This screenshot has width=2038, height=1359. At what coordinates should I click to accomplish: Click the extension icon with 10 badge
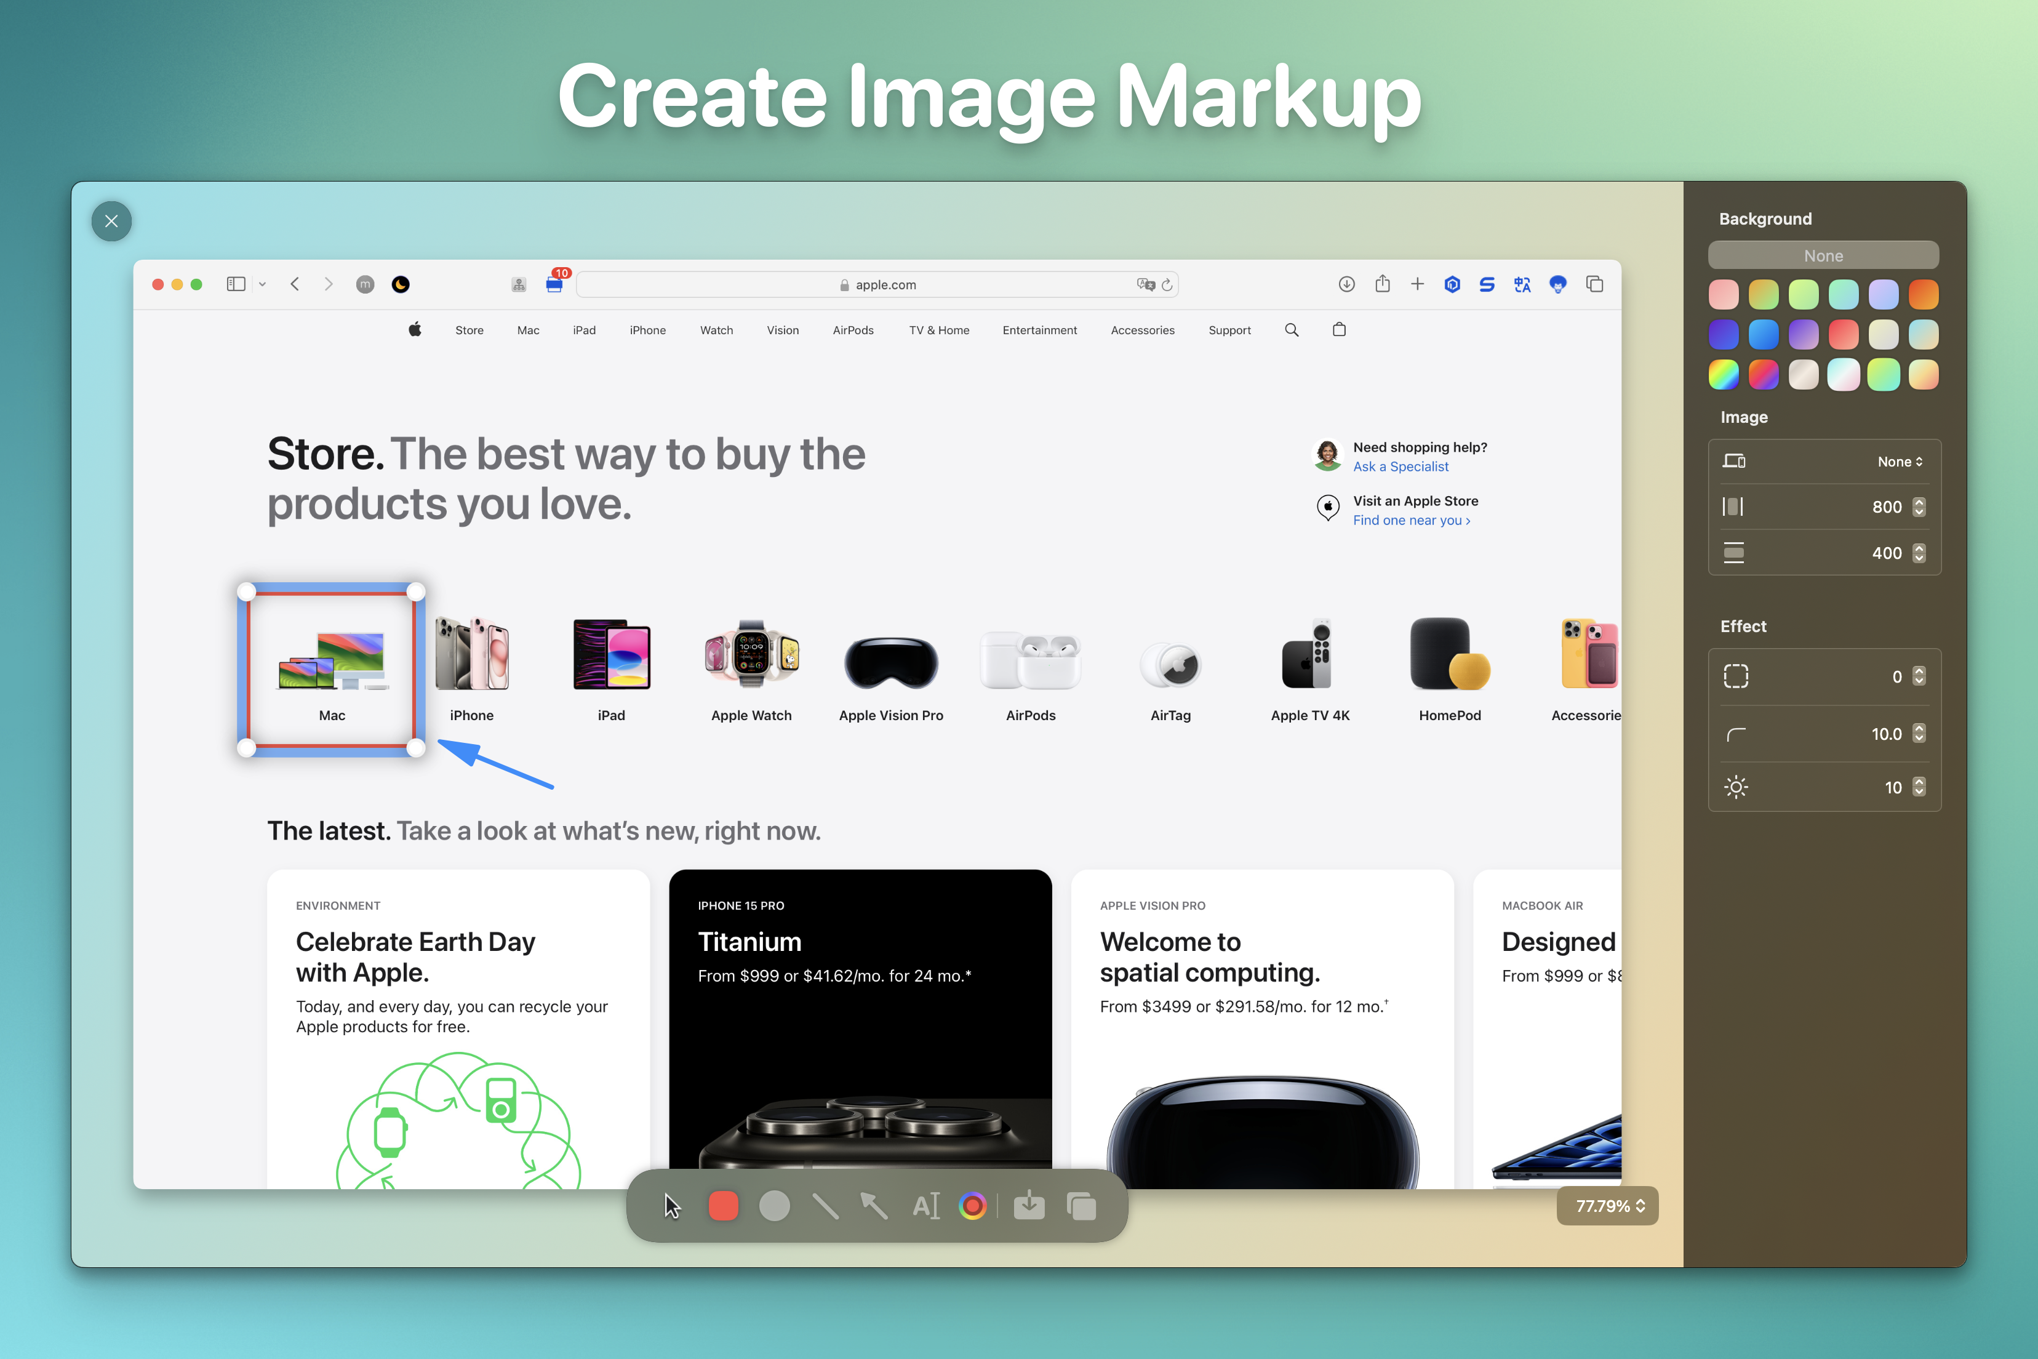pyautogui.click(x=554, y=283)
